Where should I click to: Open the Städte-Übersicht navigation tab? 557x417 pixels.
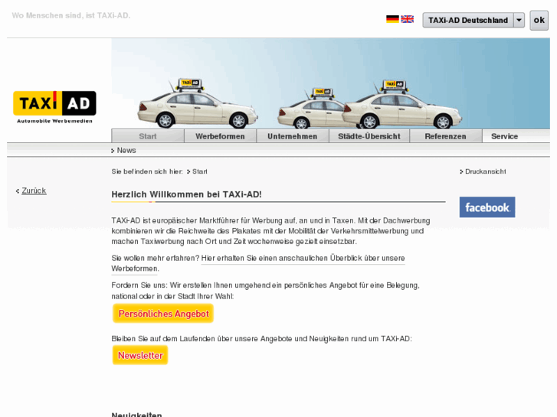coord(369,136)
